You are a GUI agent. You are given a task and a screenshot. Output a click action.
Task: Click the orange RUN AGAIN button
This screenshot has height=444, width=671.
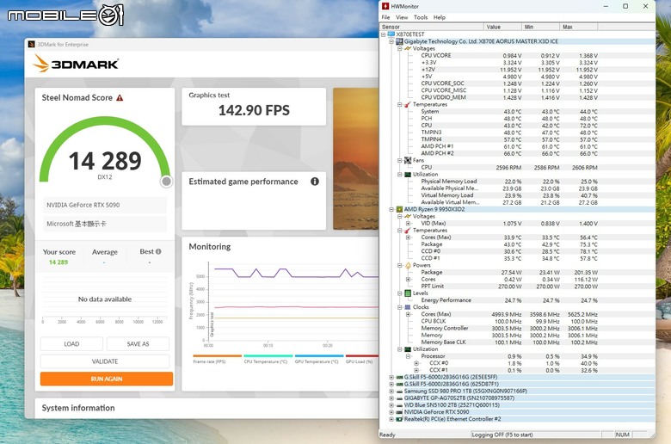point(107,379)
